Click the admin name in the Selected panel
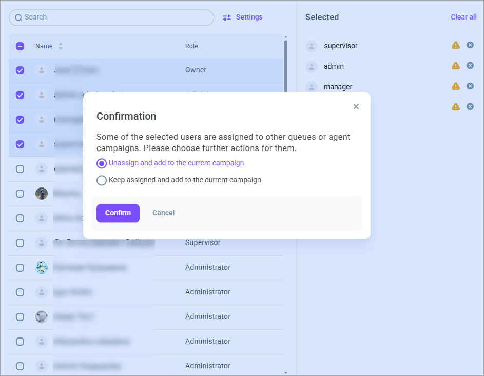This screenshot has width=484, height=376. tap(334, 66)
